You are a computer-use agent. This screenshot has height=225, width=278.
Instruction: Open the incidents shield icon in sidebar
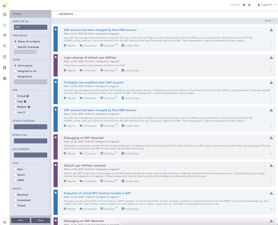[x=5, y=25]
